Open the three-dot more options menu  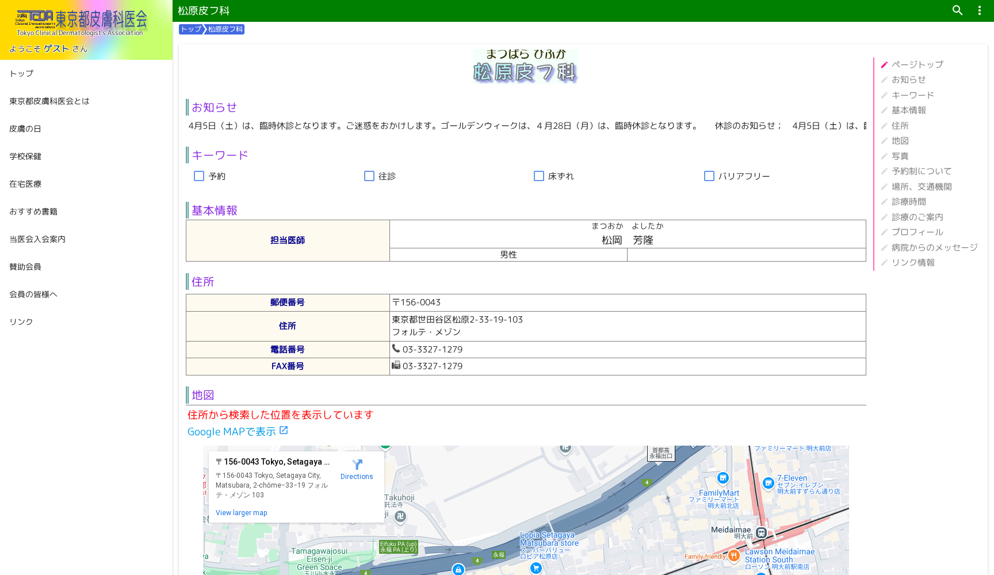pos(979,10)
